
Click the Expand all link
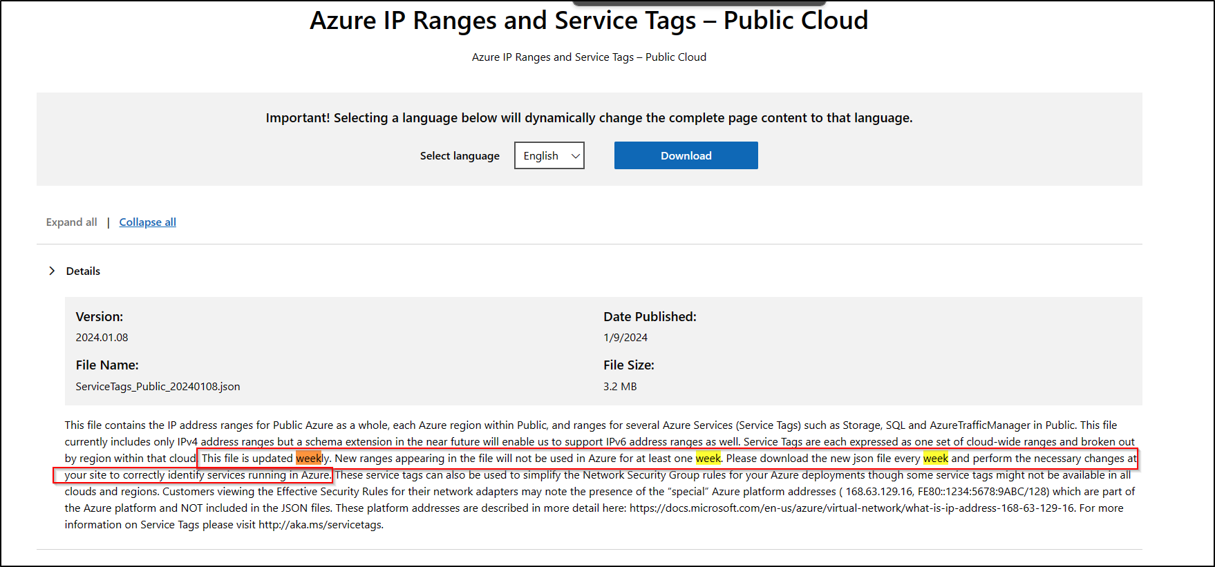point(71,222)
